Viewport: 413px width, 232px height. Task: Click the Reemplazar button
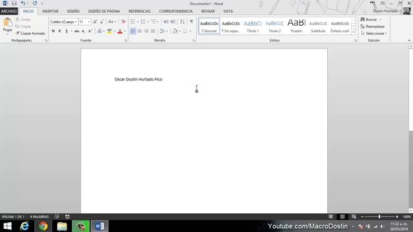[x=372, y=26]
